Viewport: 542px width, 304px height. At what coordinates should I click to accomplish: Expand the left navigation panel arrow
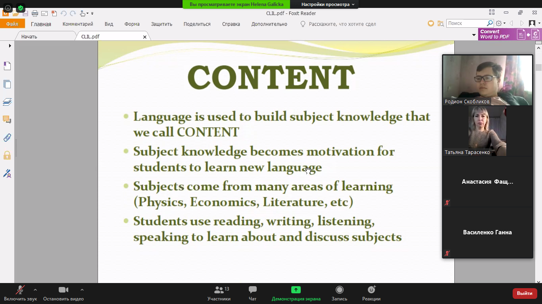pos(10,46)
